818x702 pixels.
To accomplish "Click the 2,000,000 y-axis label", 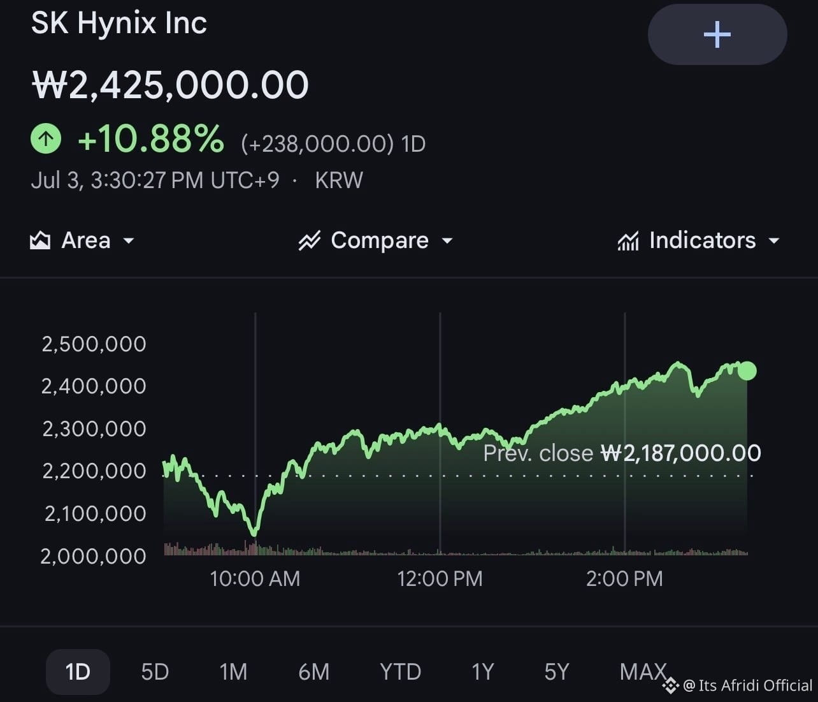I will pos(93,556).
